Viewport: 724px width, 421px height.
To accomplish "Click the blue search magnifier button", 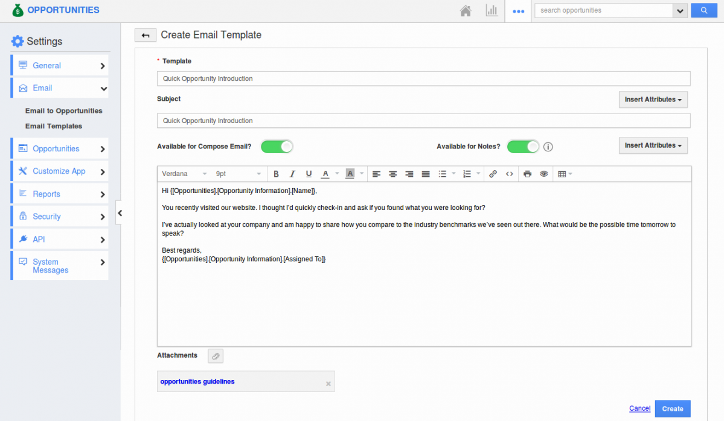I will 703,10.
